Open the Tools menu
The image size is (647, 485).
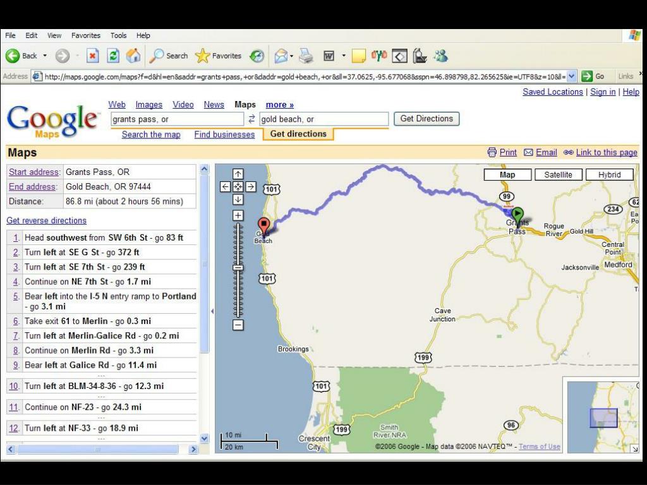coord(118,35)
